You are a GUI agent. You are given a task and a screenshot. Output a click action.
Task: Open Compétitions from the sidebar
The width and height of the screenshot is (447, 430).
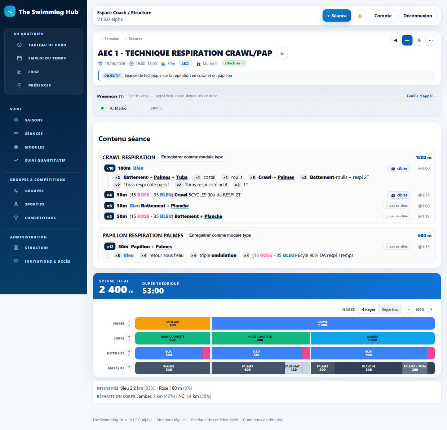pos(40,218)
